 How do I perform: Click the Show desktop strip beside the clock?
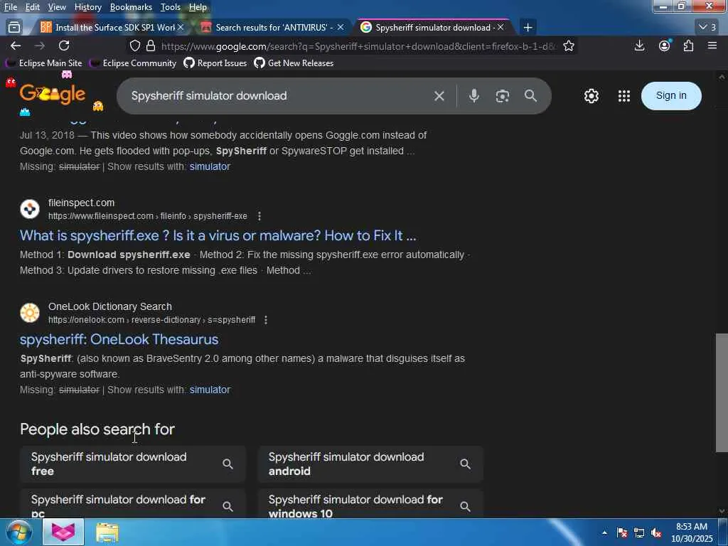[x=723, y=532]
